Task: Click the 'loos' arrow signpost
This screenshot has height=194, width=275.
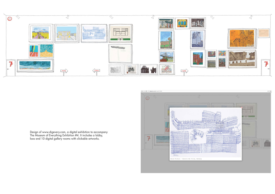Action: (x=184, y=71)
